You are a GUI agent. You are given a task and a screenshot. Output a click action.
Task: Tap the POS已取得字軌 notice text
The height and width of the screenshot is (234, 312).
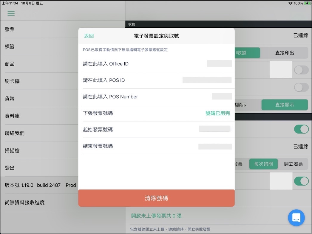125,50
